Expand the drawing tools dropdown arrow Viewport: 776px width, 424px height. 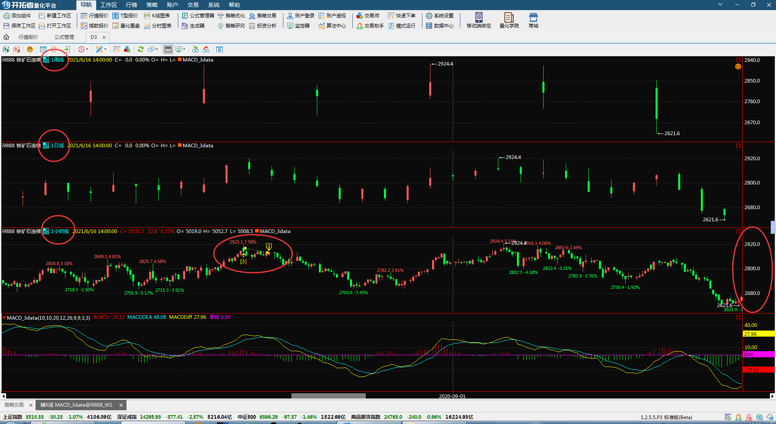[105, 49]
